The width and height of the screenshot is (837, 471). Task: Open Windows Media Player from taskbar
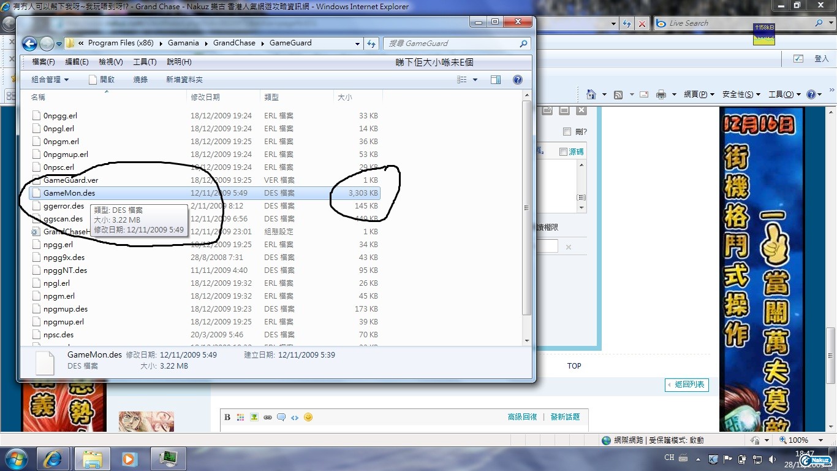(129, 458)
